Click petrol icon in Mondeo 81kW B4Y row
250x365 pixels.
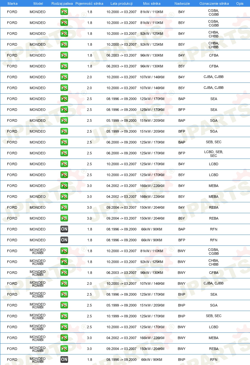coord(64,12)
